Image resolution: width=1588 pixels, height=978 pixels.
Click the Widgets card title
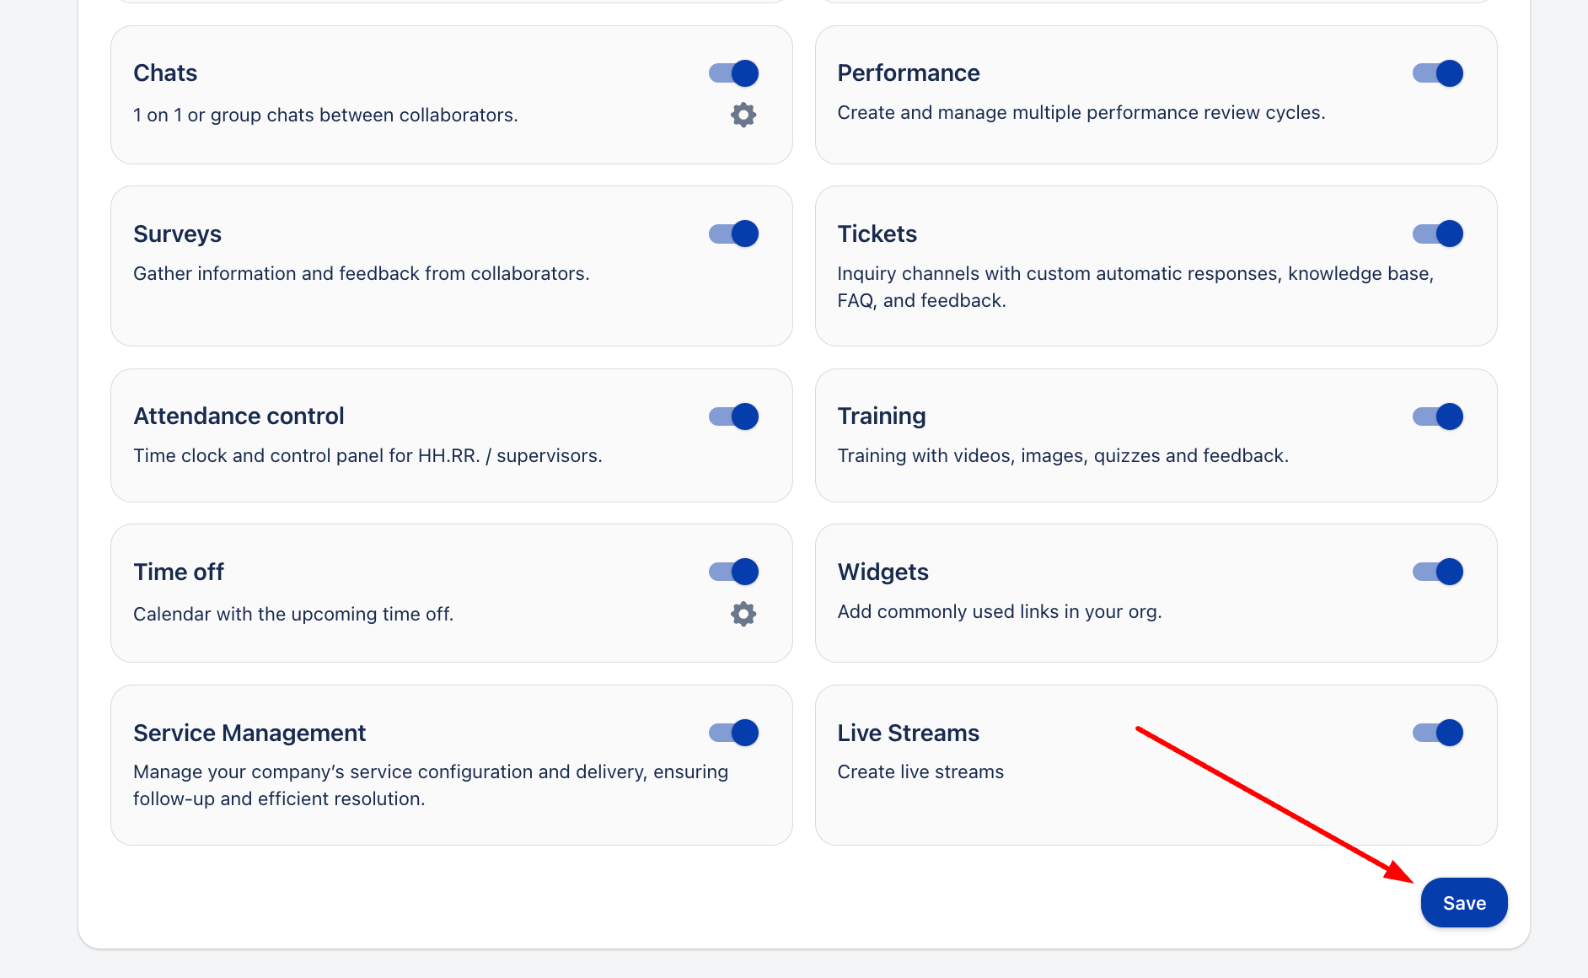pos(883,572)
